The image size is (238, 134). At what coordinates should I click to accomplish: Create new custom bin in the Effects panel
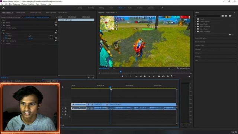pyautogui.click(x=230, y=35)
